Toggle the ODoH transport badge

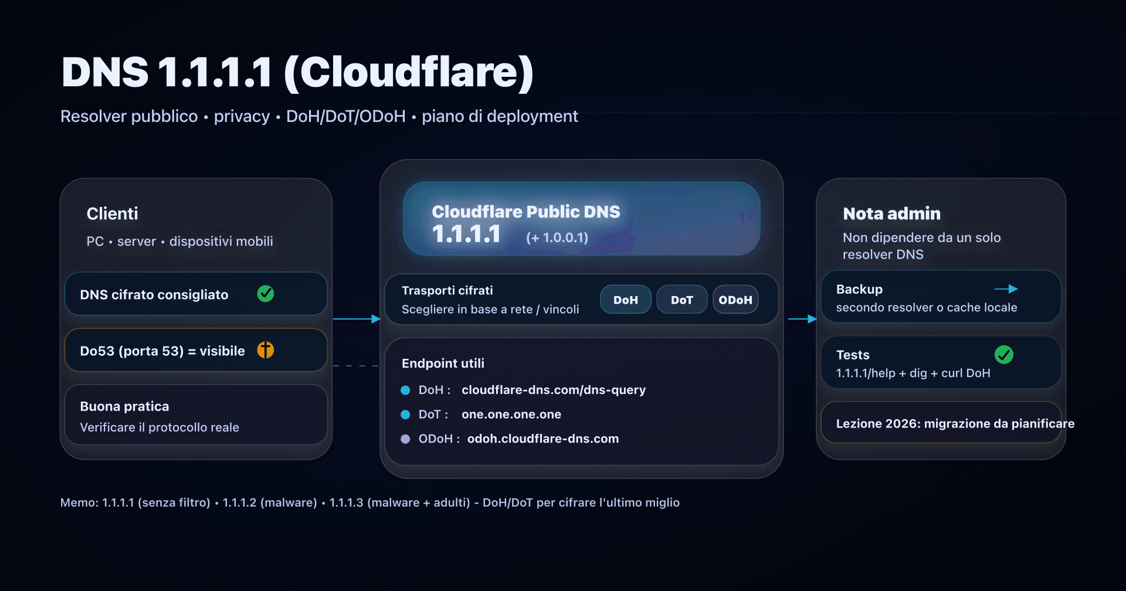(735, 299)
